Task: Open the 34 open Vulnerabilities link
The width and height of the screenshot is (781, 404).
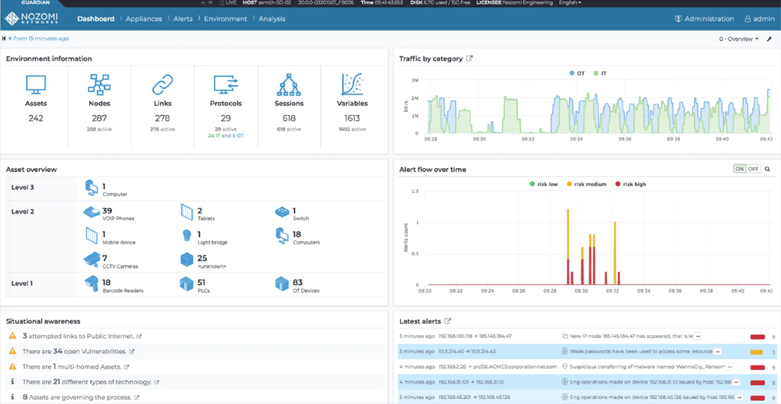Action: pyautogui.click(x=131, y=351)
